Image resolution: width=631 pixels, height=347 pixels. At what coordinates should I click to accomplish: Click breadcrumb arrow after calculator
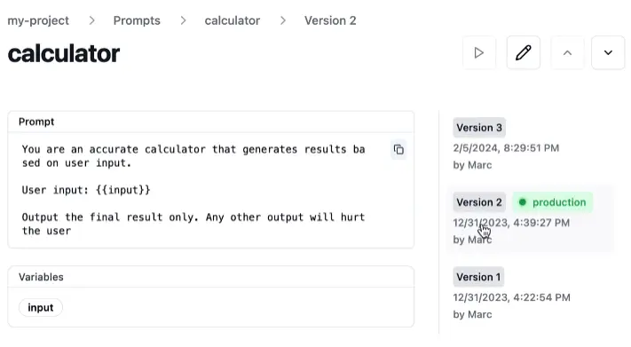283,20
